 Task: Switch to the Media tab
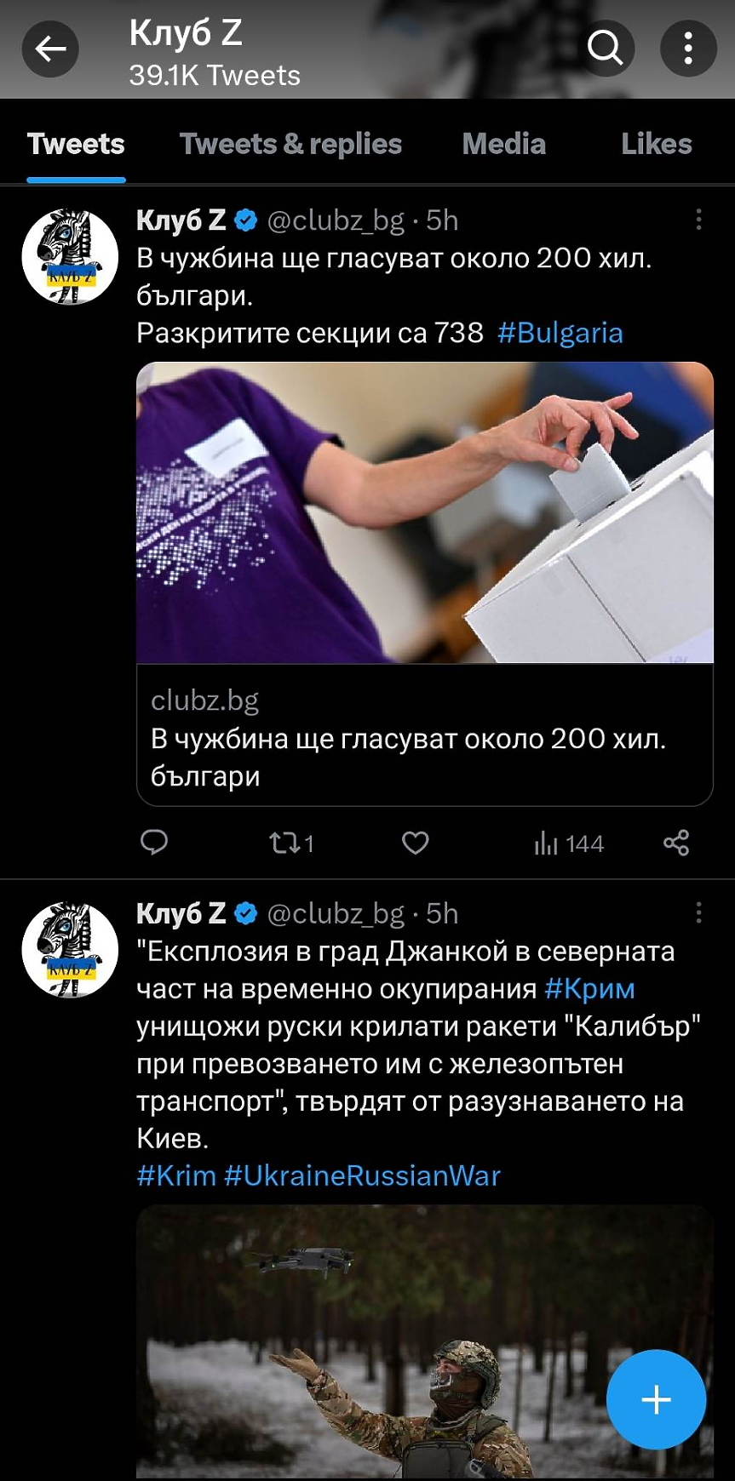pos(503,144)
